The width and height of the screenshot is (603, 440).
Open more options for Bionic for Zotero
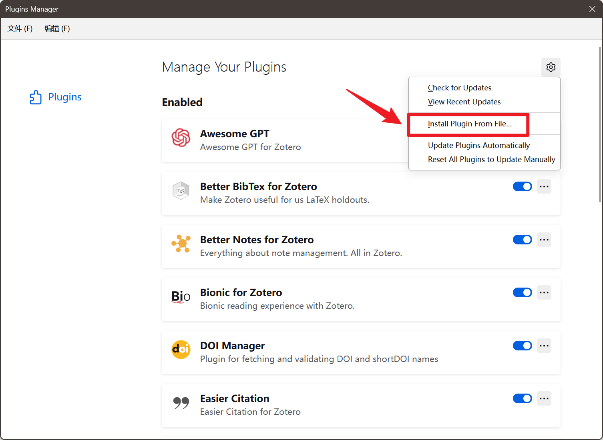click(x=544, y=292)
